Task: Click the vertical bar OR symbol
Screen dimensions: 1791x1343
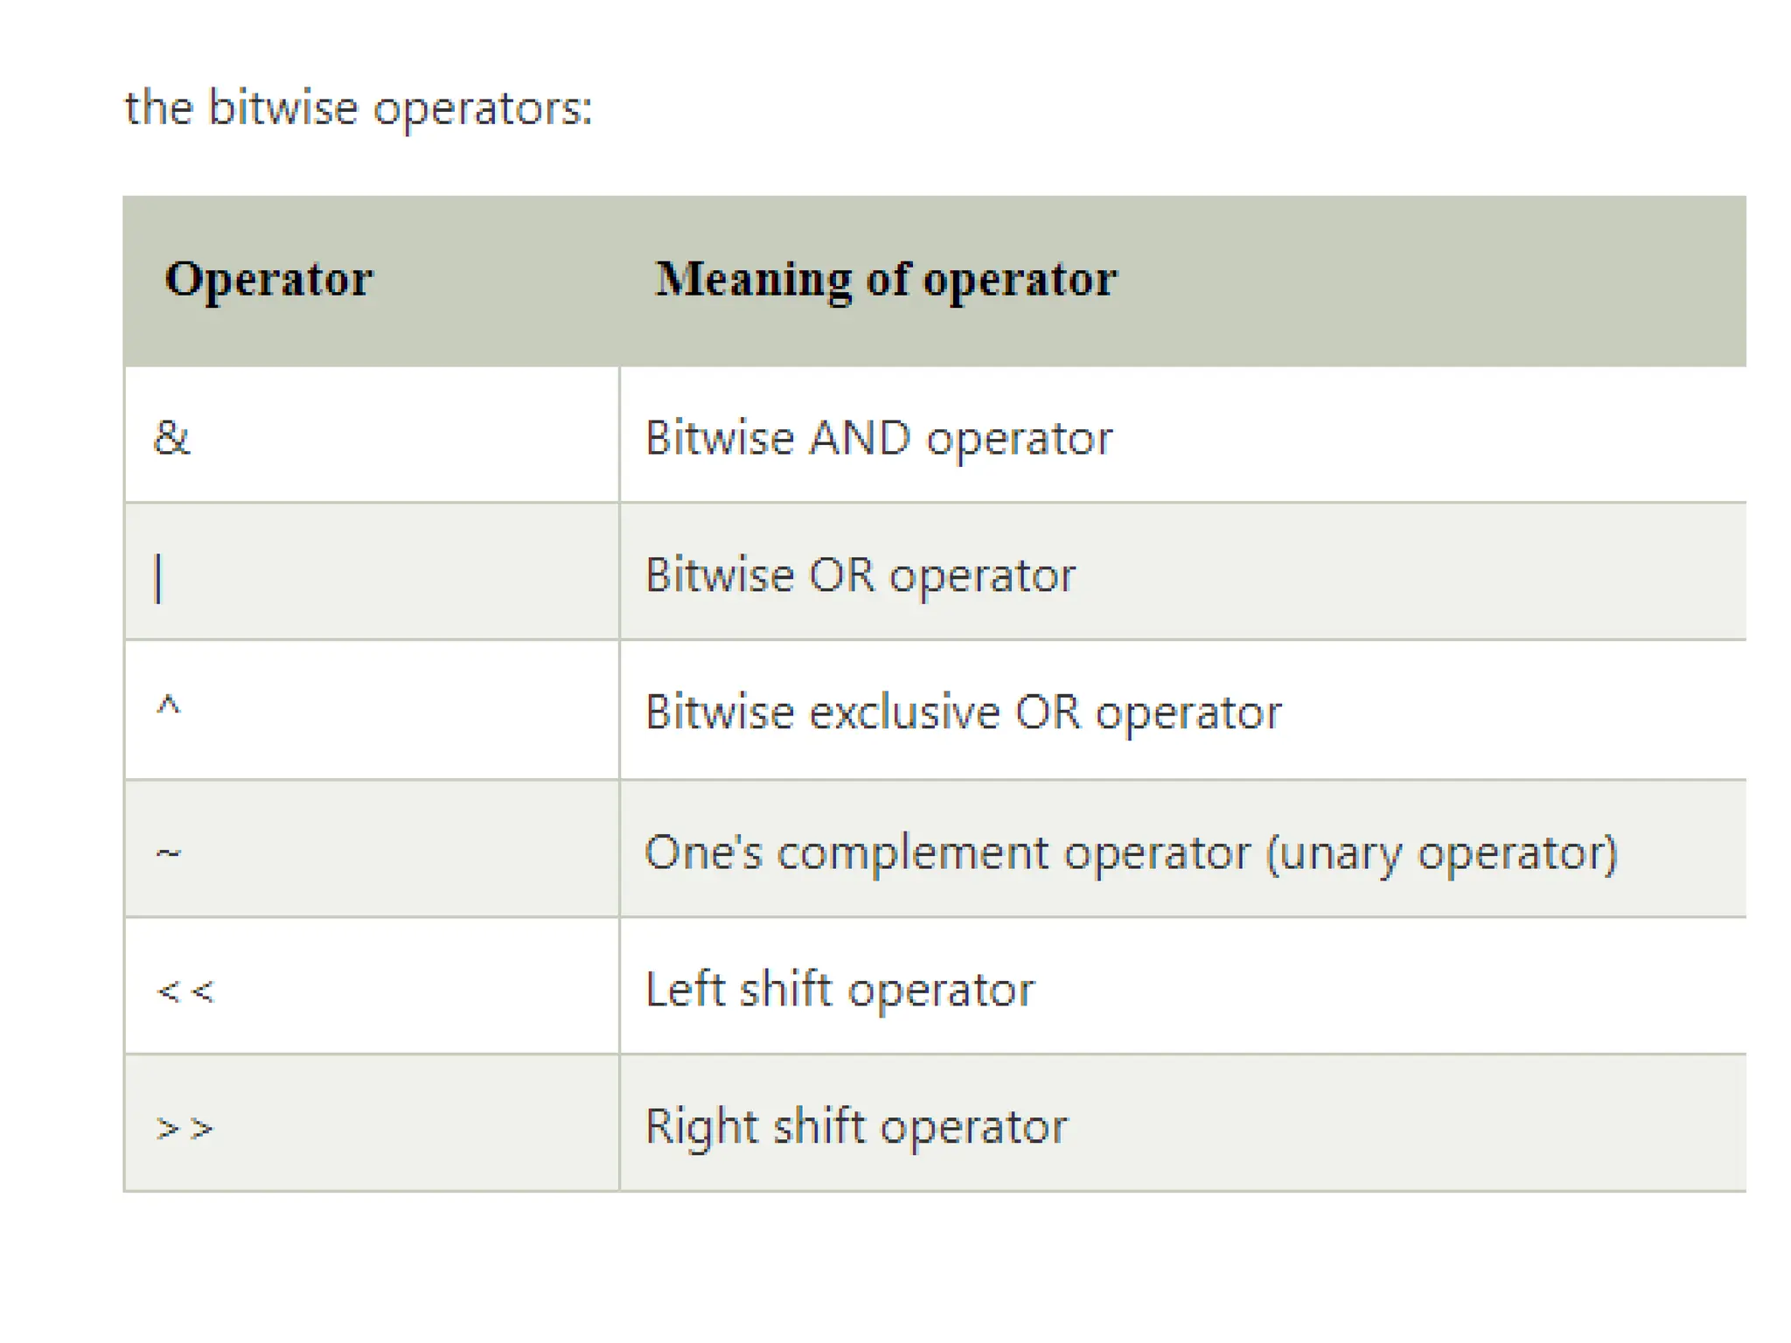Action: (158, 579)
